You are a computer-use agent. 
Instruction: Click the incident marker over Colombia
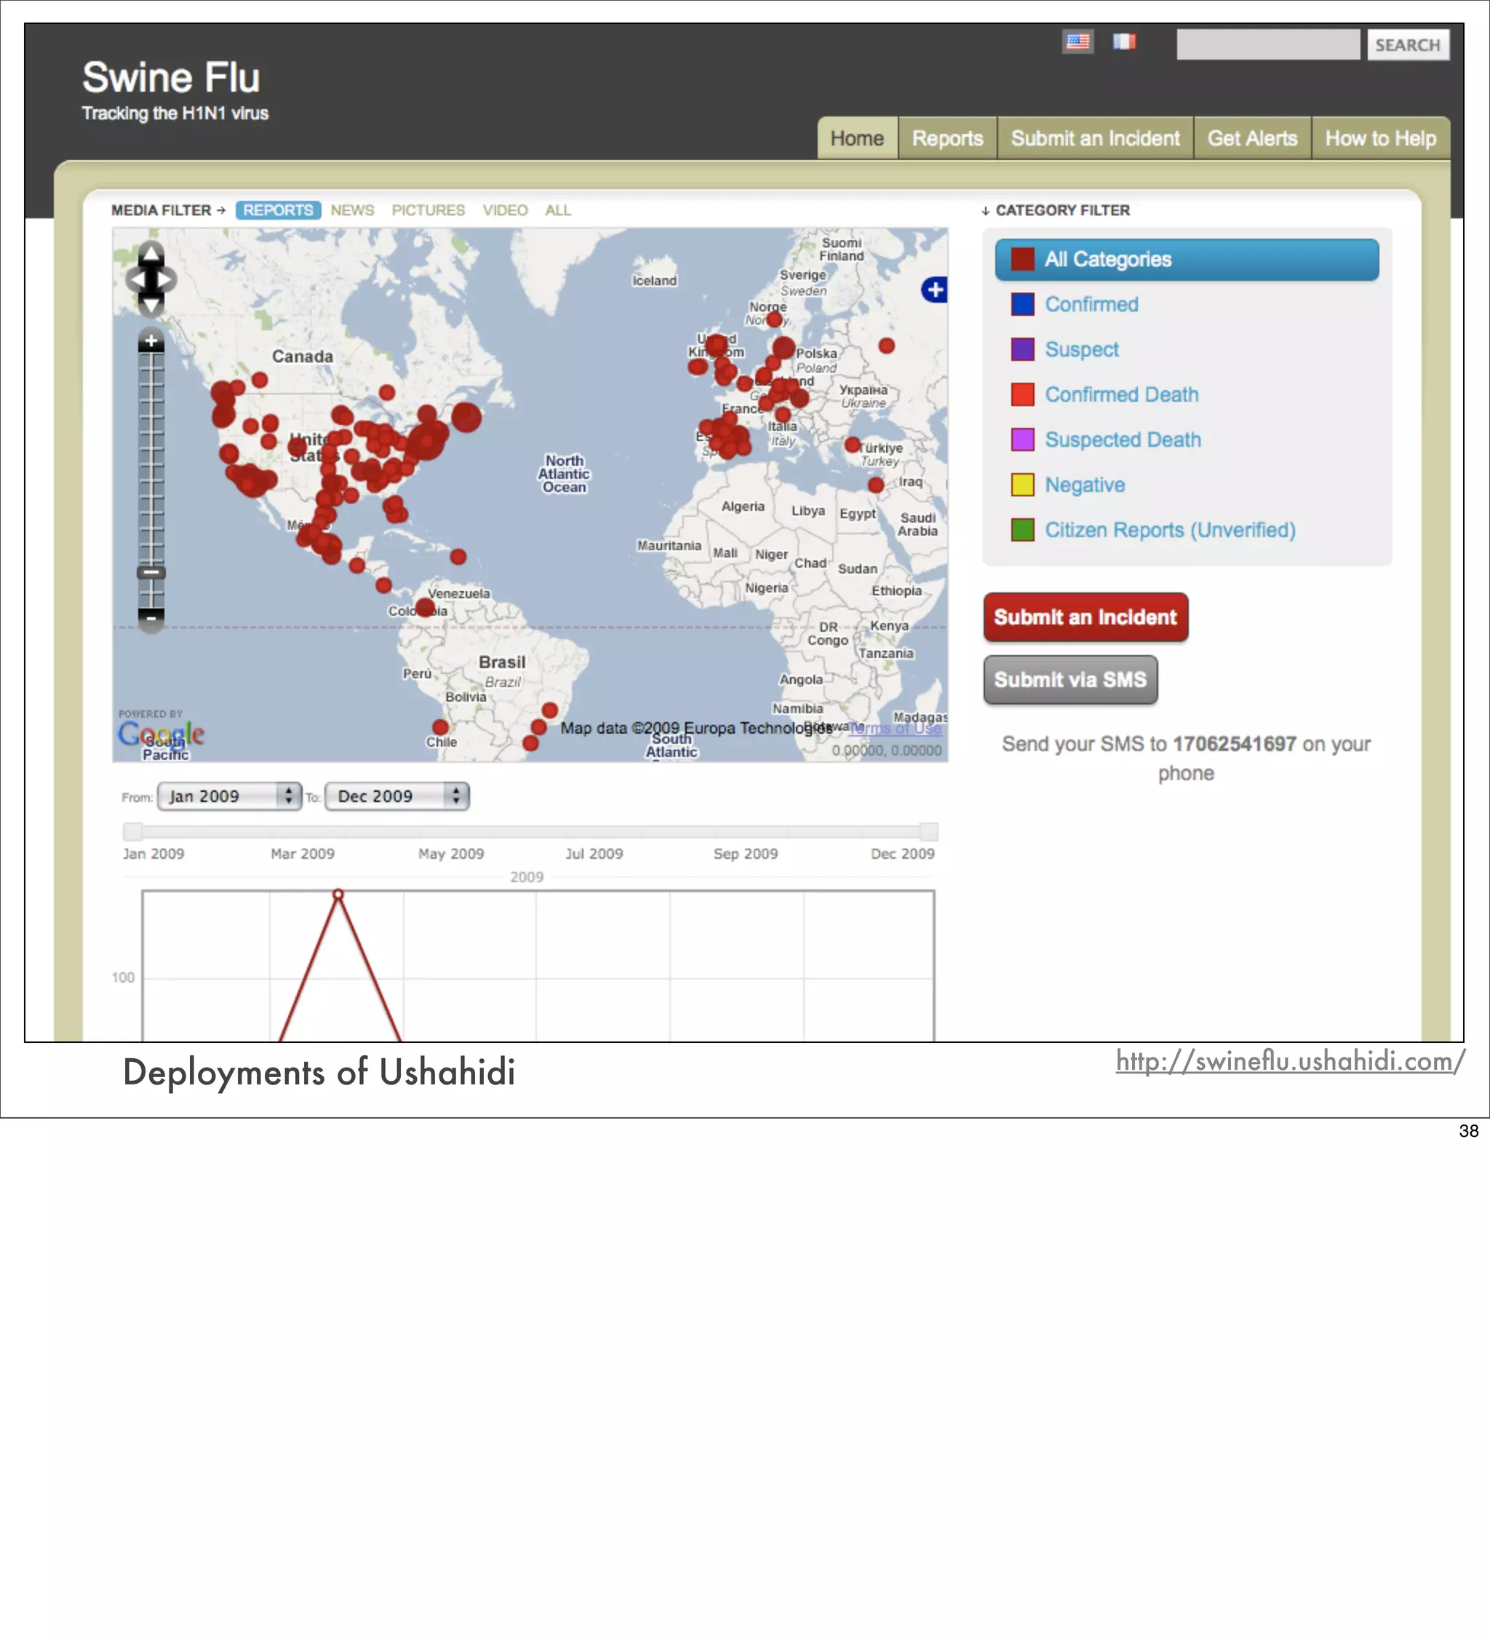pos(424,606)
